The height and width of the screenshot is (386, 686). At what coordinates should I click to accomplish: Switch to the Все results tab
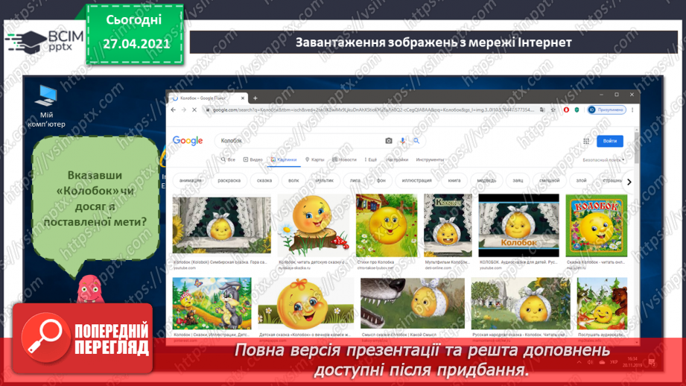pyautogui.click(x=228, y=159)
